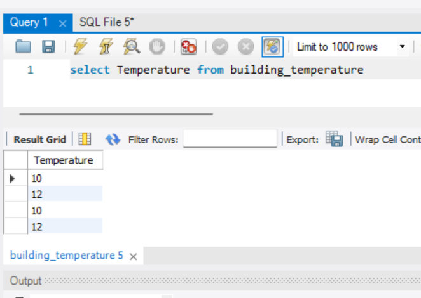
Task: Select fourth row with value 12
Action: point(65,226)
